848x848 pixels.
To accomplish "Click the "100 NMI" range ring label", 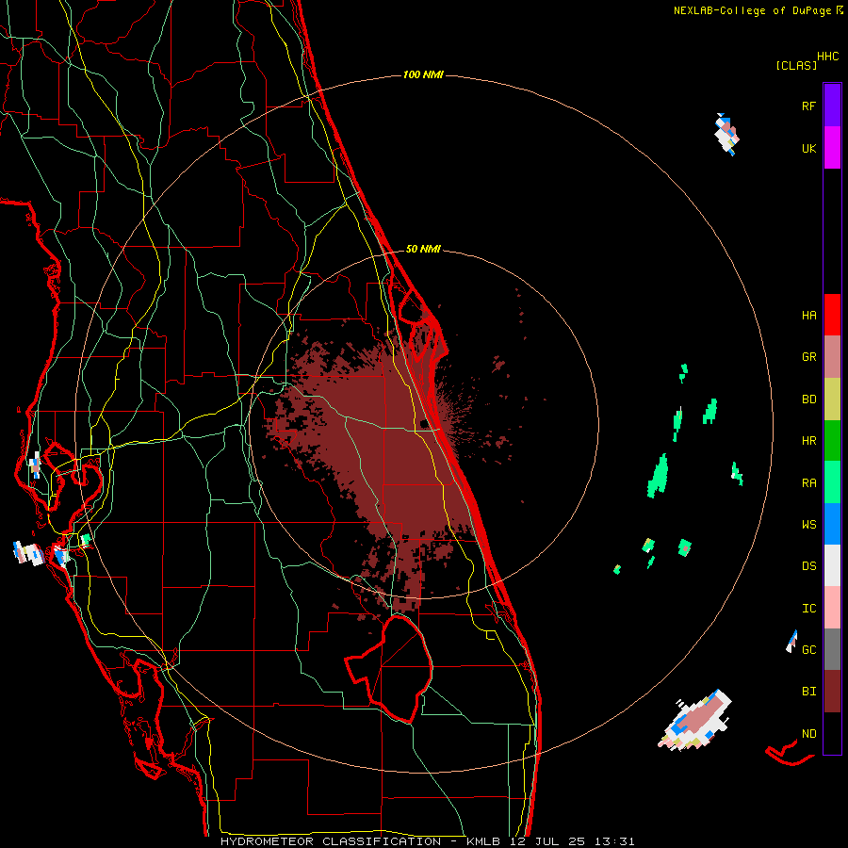I will (x=423, y=74).
